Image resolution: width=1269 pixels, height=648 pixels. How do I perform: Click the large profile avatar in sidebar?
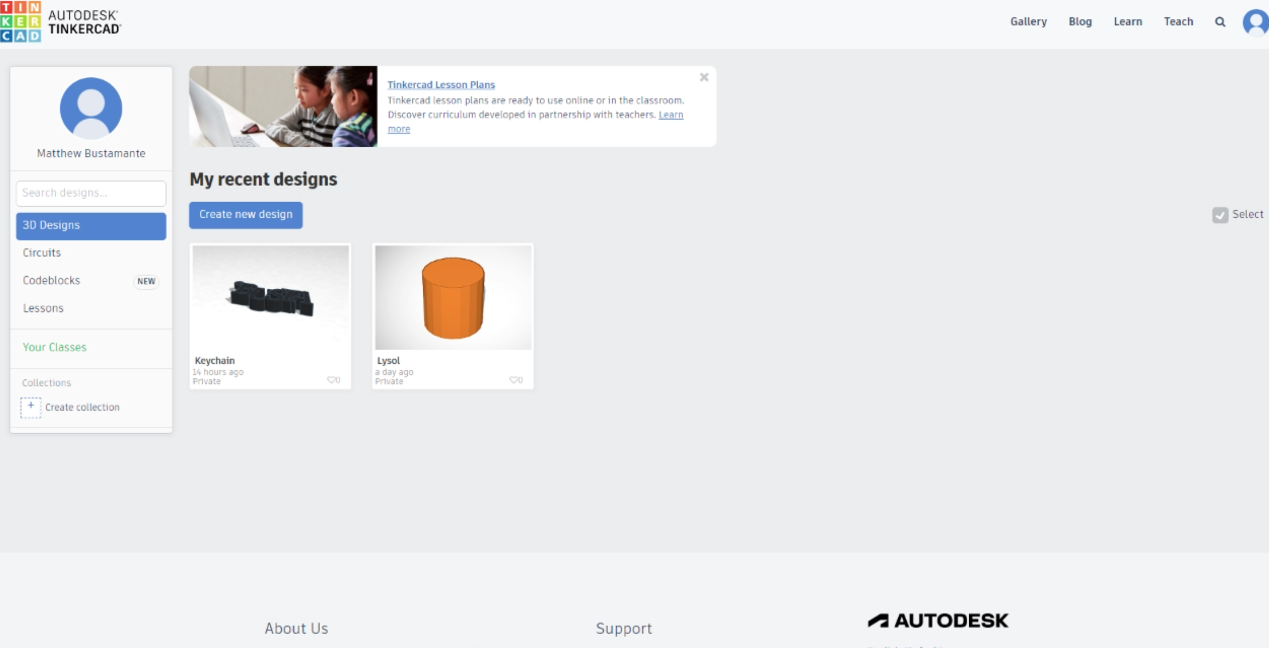[91, 109]
